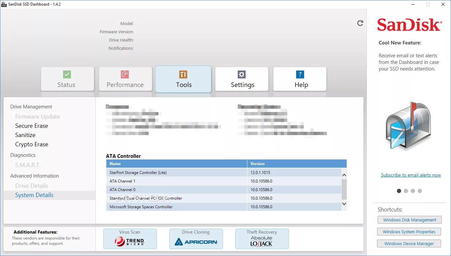
Task: Click Subscribe to email alerts now
Action: [x=411, y=175]
